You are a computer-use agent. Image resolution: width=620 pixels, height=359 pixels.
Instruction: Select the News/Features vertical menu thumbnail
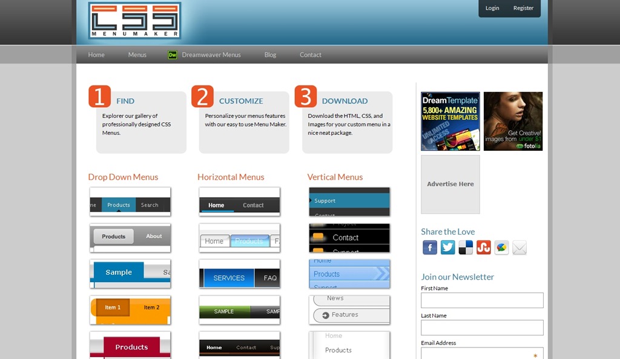(349, 310)
